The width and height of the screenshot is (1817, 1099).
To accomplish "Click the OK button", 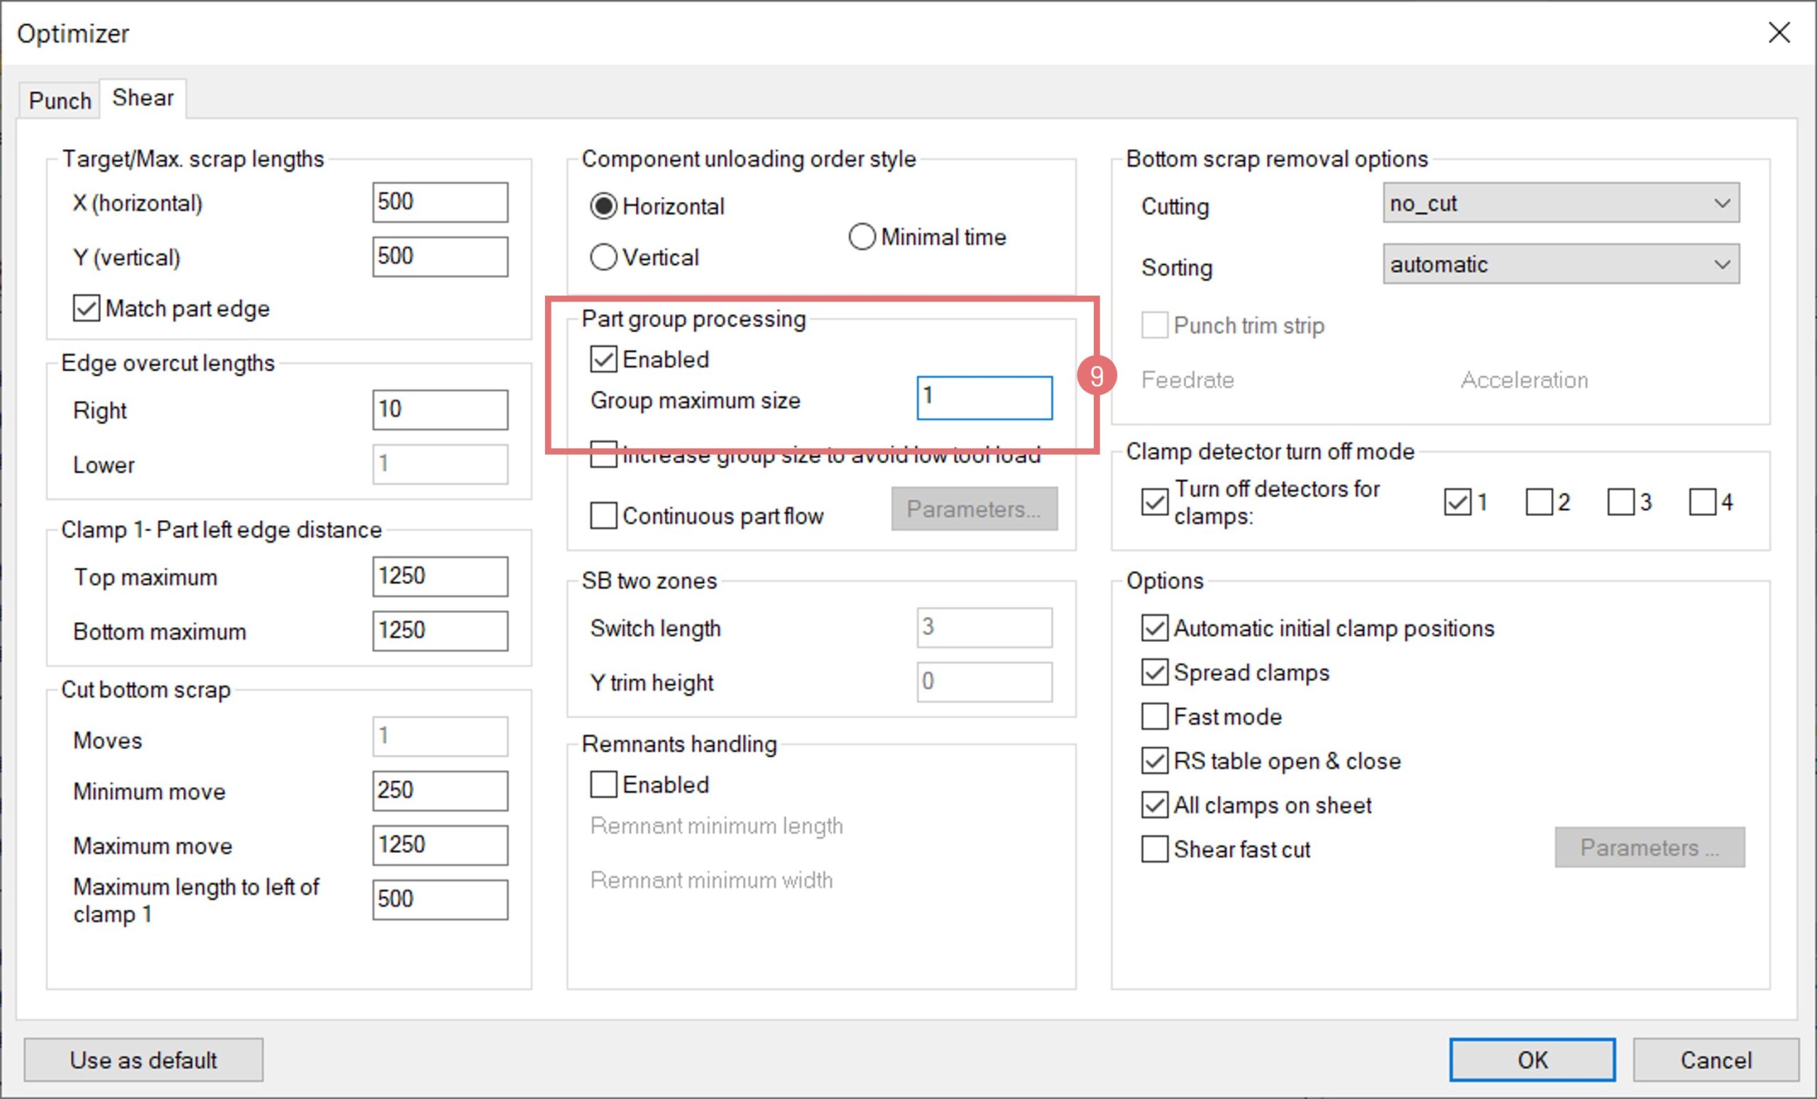I will pyautogui.click(x=1532, y=1060).
